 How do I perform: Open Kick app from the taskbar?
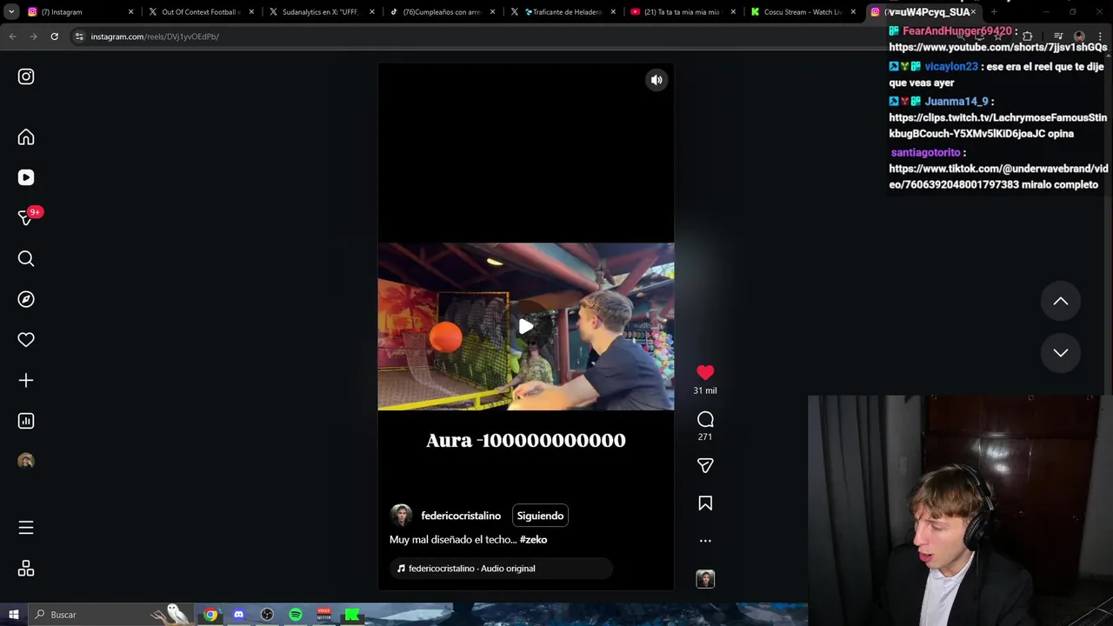(352, 615)
